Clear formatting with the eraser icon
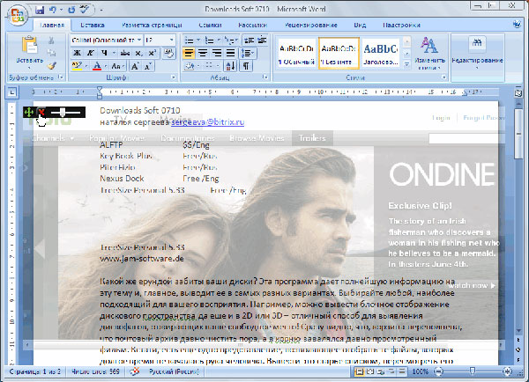 tap(168, 53)
